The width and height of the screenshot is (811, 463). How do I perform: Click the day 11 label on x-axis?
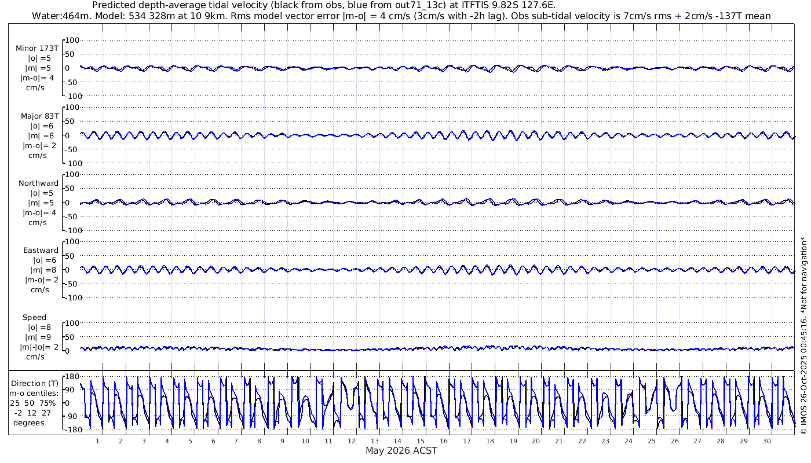click(328, 441)
